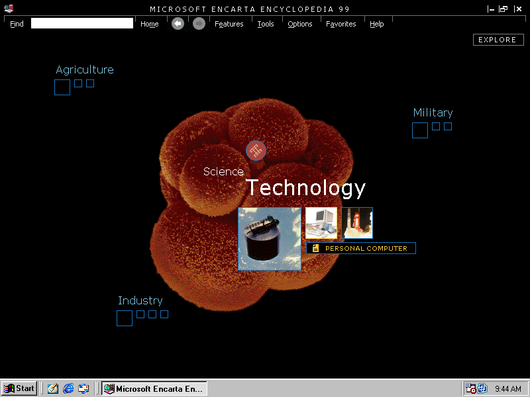Select the large satellite thumbnail image
The width and height of the screenshot is (530, 397).
click(270, 239)
